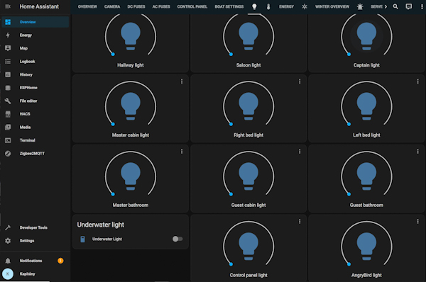Click Guest cabin light brightness slider handle
The width and height of the screenshot is (426, 282).
click(231, 194)
